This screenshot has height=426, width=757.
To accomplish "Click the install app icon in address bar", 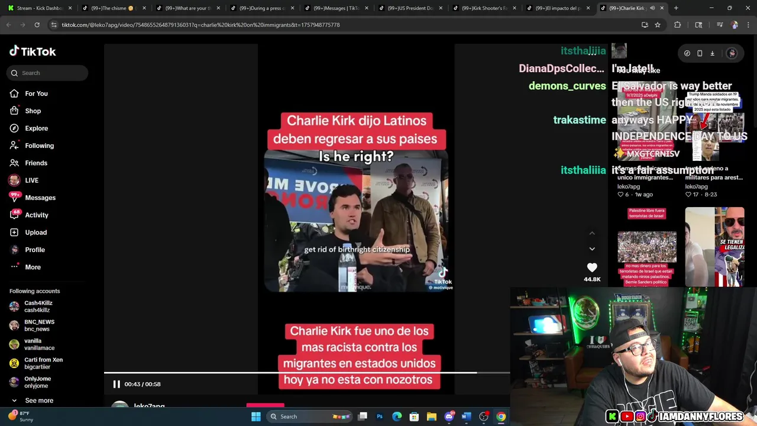I will [x=645, y=25].
